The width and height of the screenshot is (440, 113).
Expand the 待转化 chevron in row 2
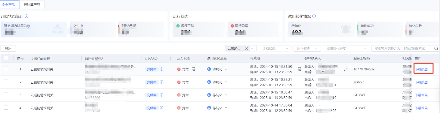(x=226, y=82)
